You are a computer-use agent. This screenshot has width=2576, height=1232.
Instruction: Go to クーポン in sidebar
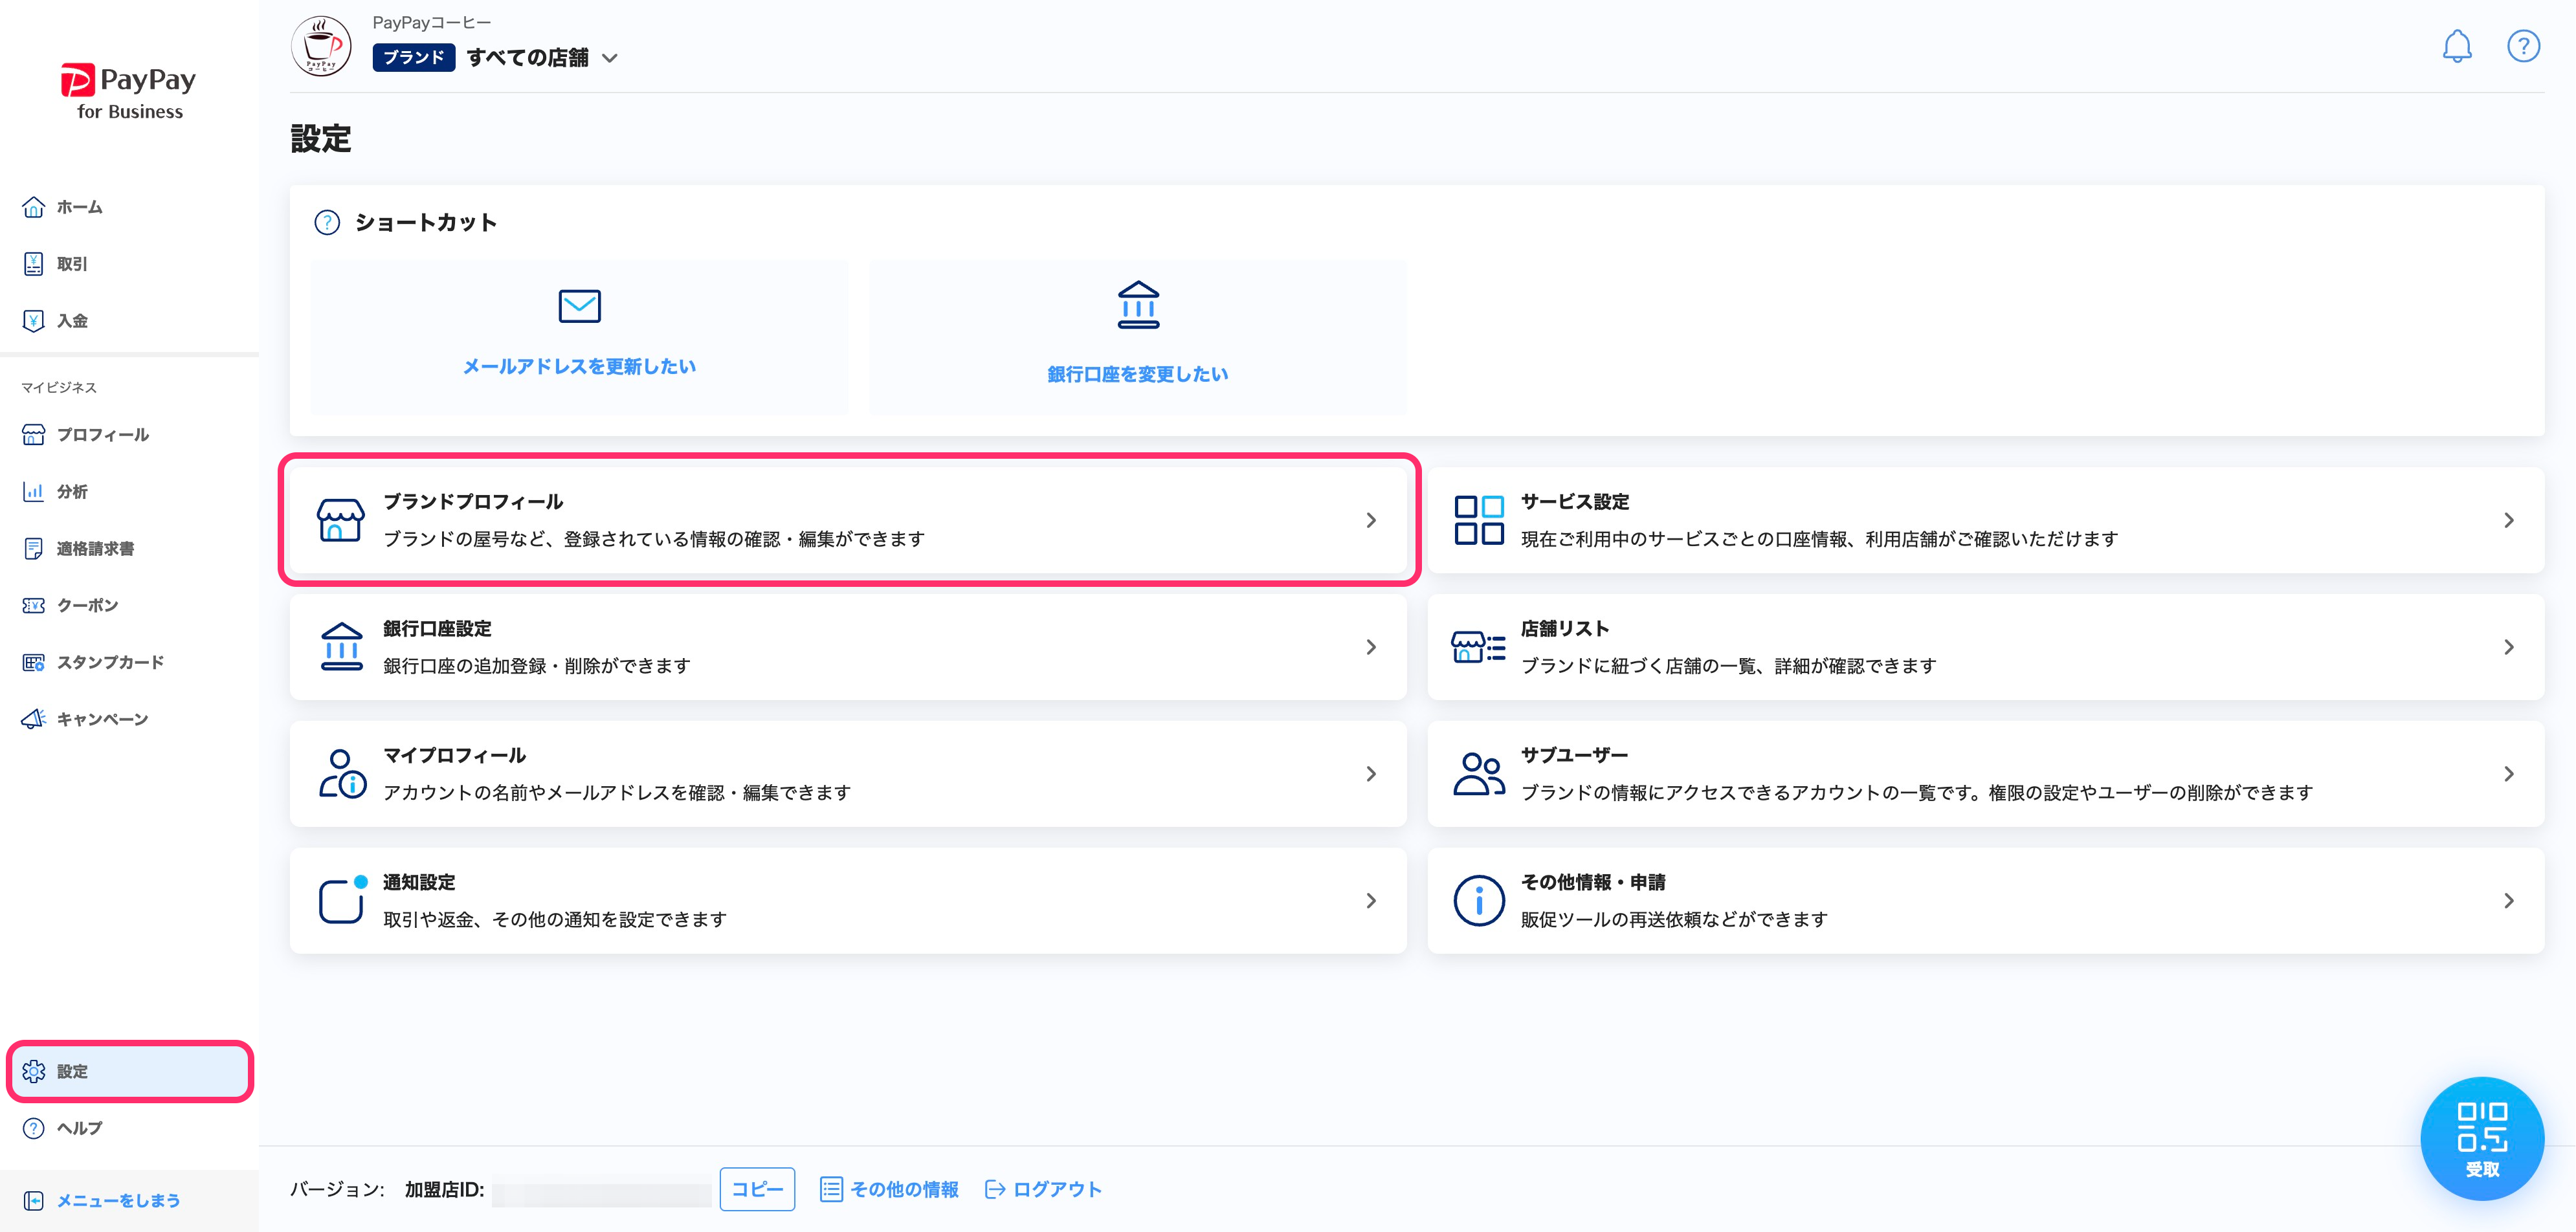(87, 605)
